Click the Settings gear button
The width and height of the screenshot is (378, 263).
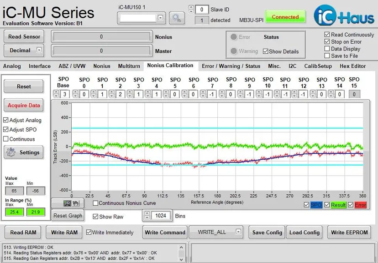(24, 152)
